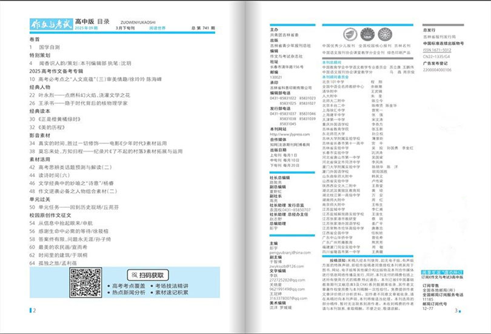Click the page number 2 marker
Screen dimensions: 491x334
34,311
